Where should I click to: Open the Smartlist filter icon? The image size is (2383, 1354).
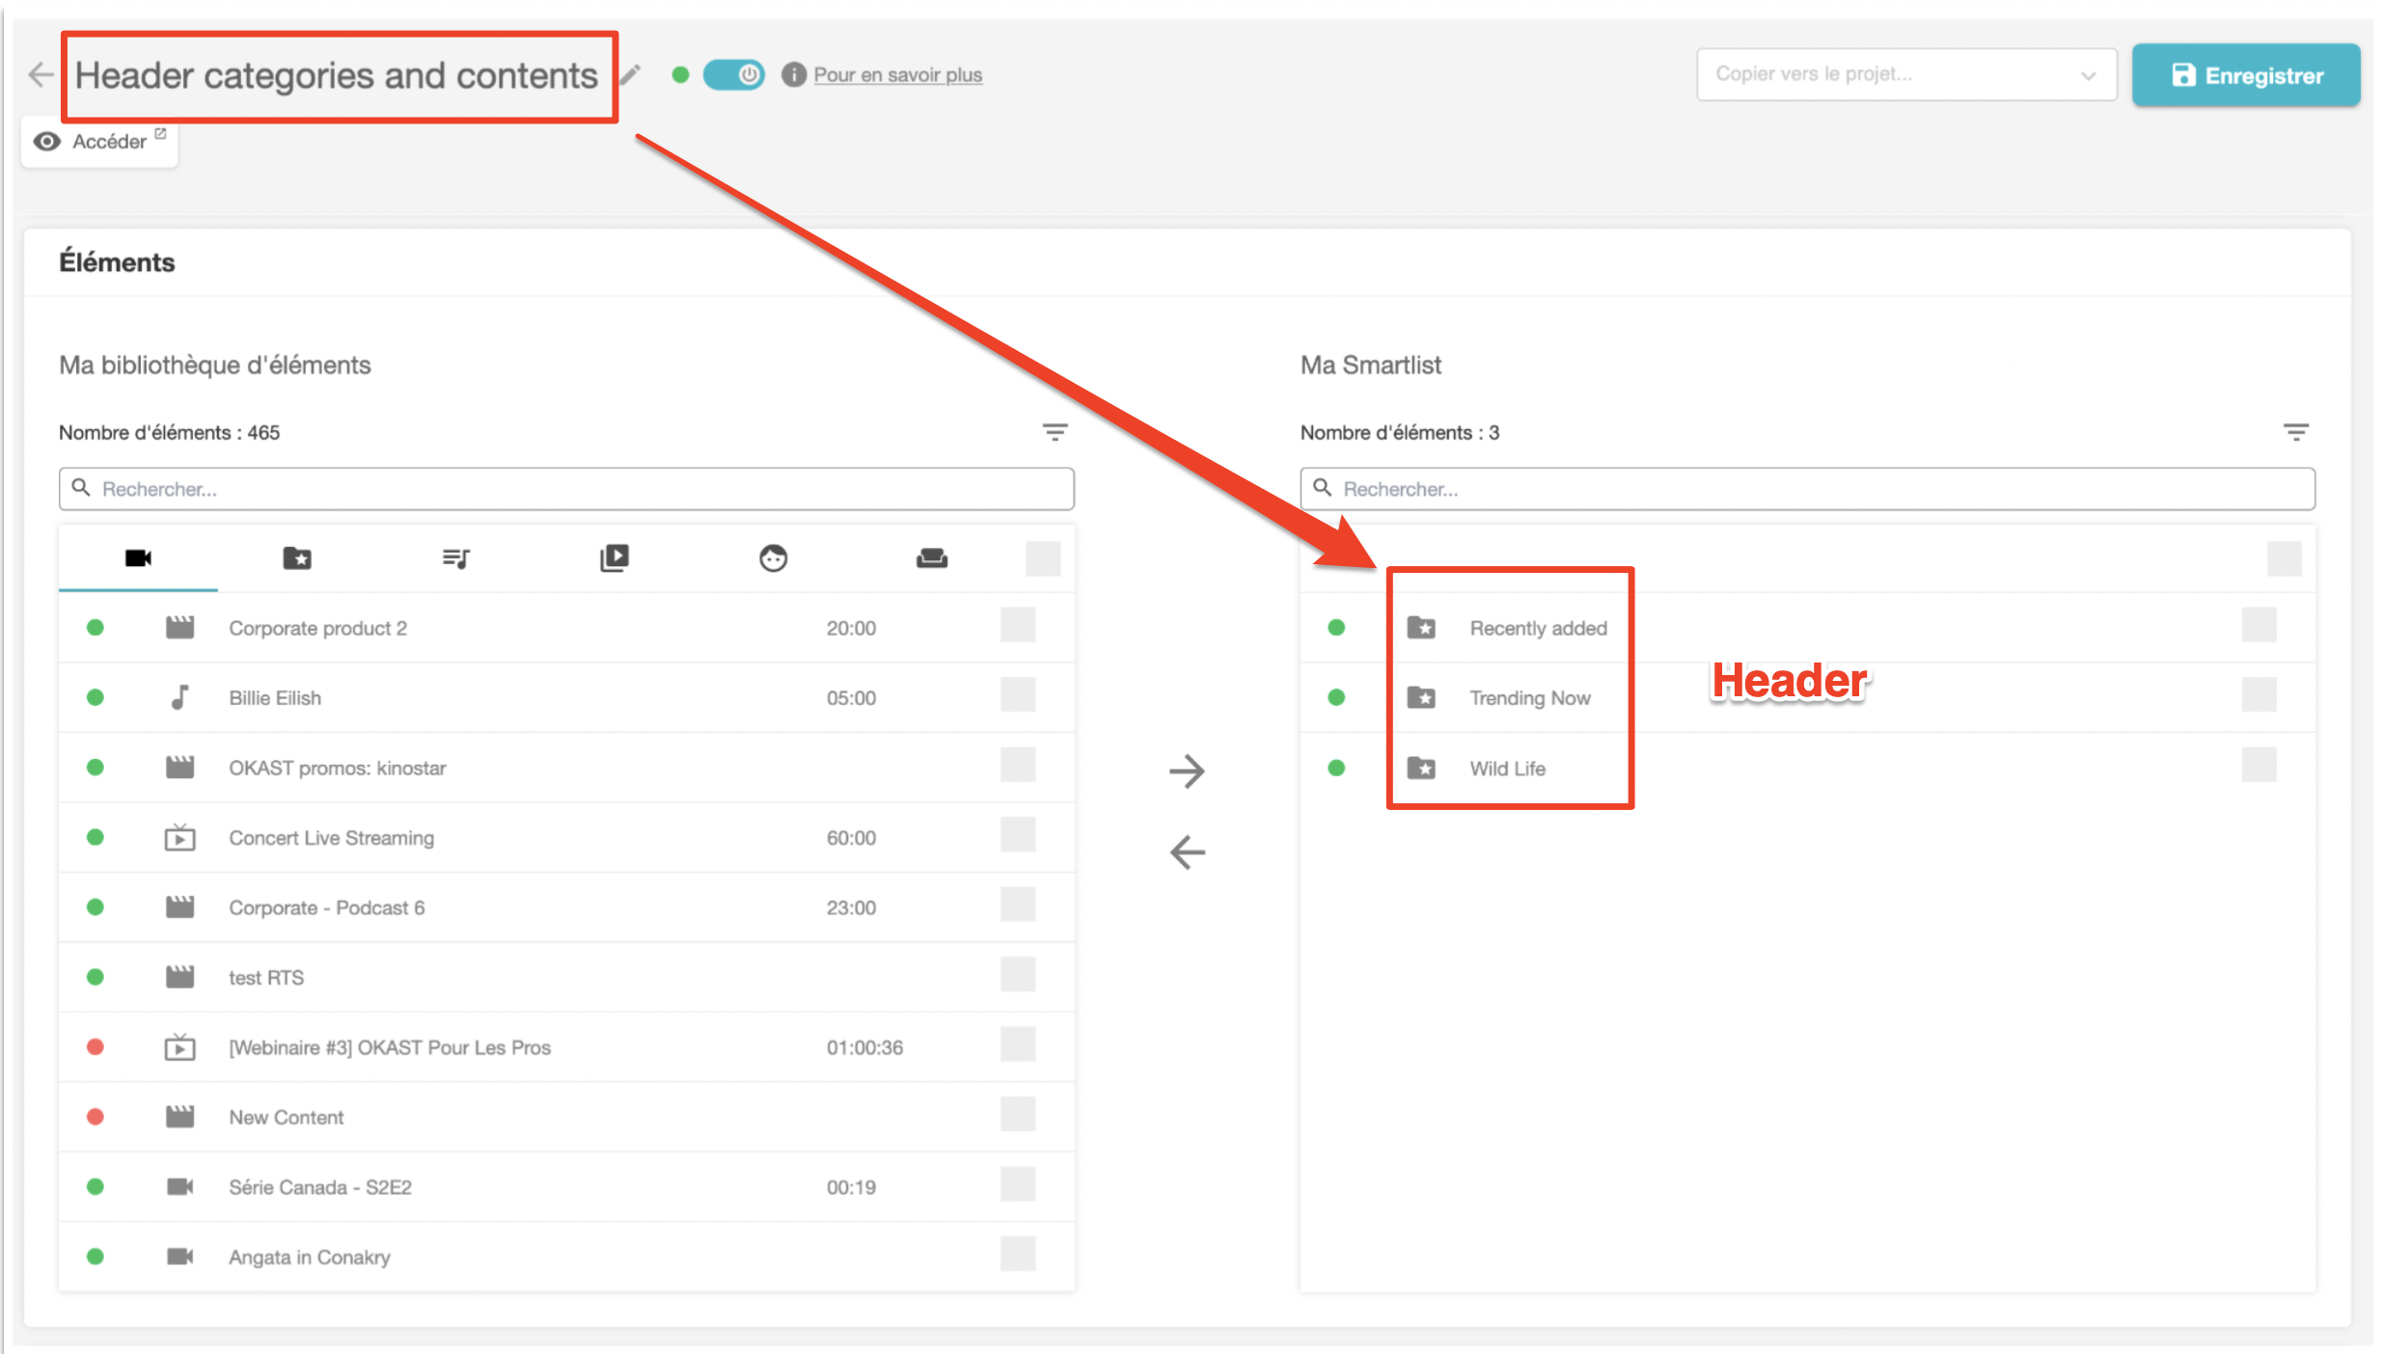point(2295,432)
